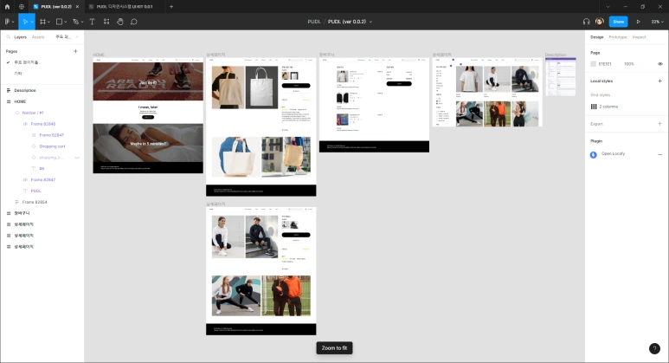The height and width of the screenshot is (363, 669).
Task: Open the Resources tool
Action: [x=106, y=22]
